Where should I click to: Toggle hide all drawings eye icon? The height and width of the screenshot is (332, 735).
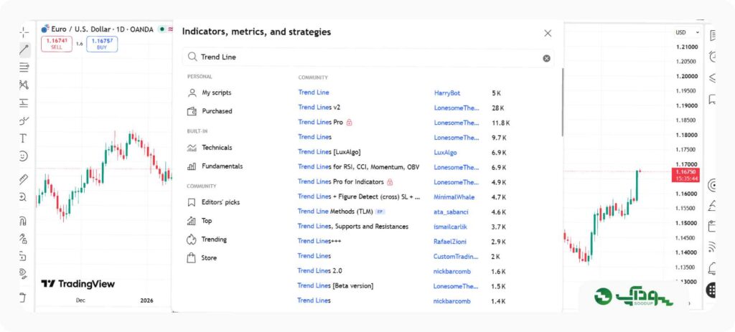(23, 272)
